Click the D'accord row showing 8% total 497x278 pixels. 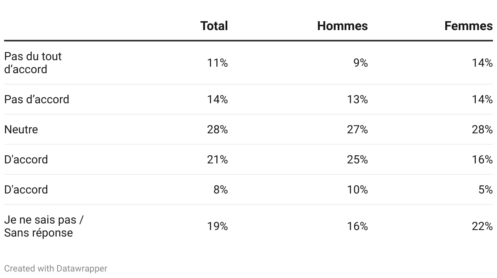(x=248, y=189)
